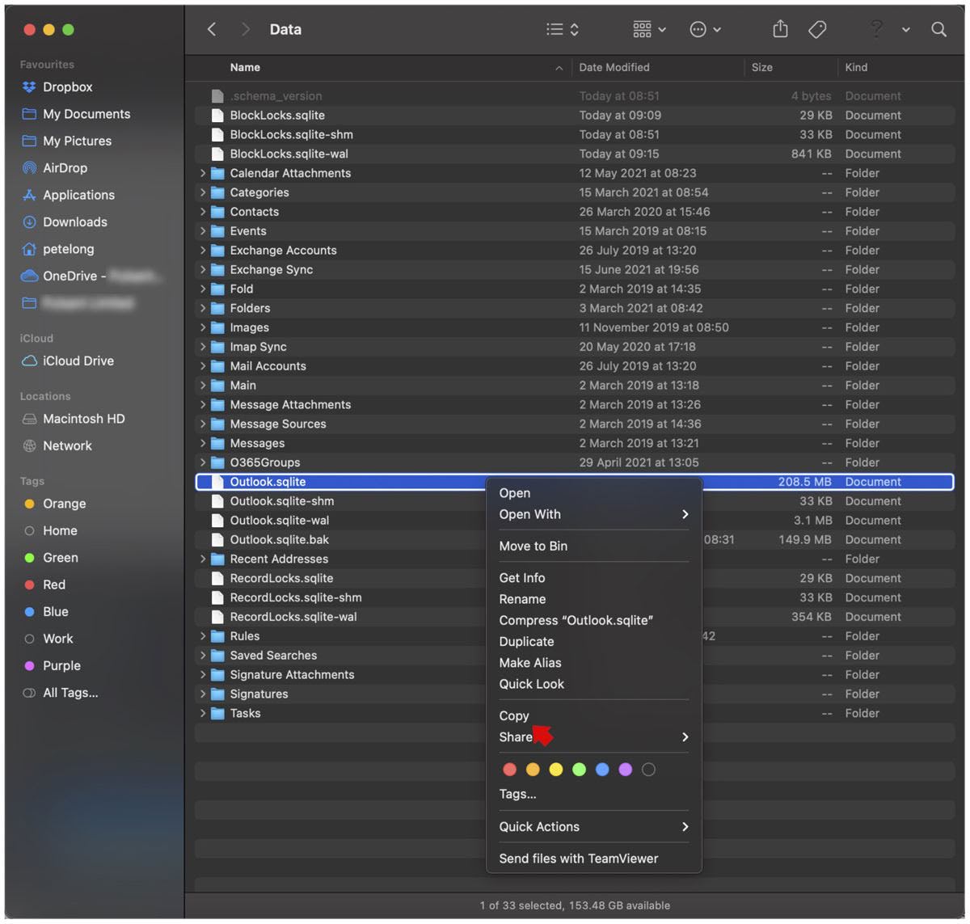
Task: Choose Open in the context menu
Action: pyautogui.click(x=594, y=493)
